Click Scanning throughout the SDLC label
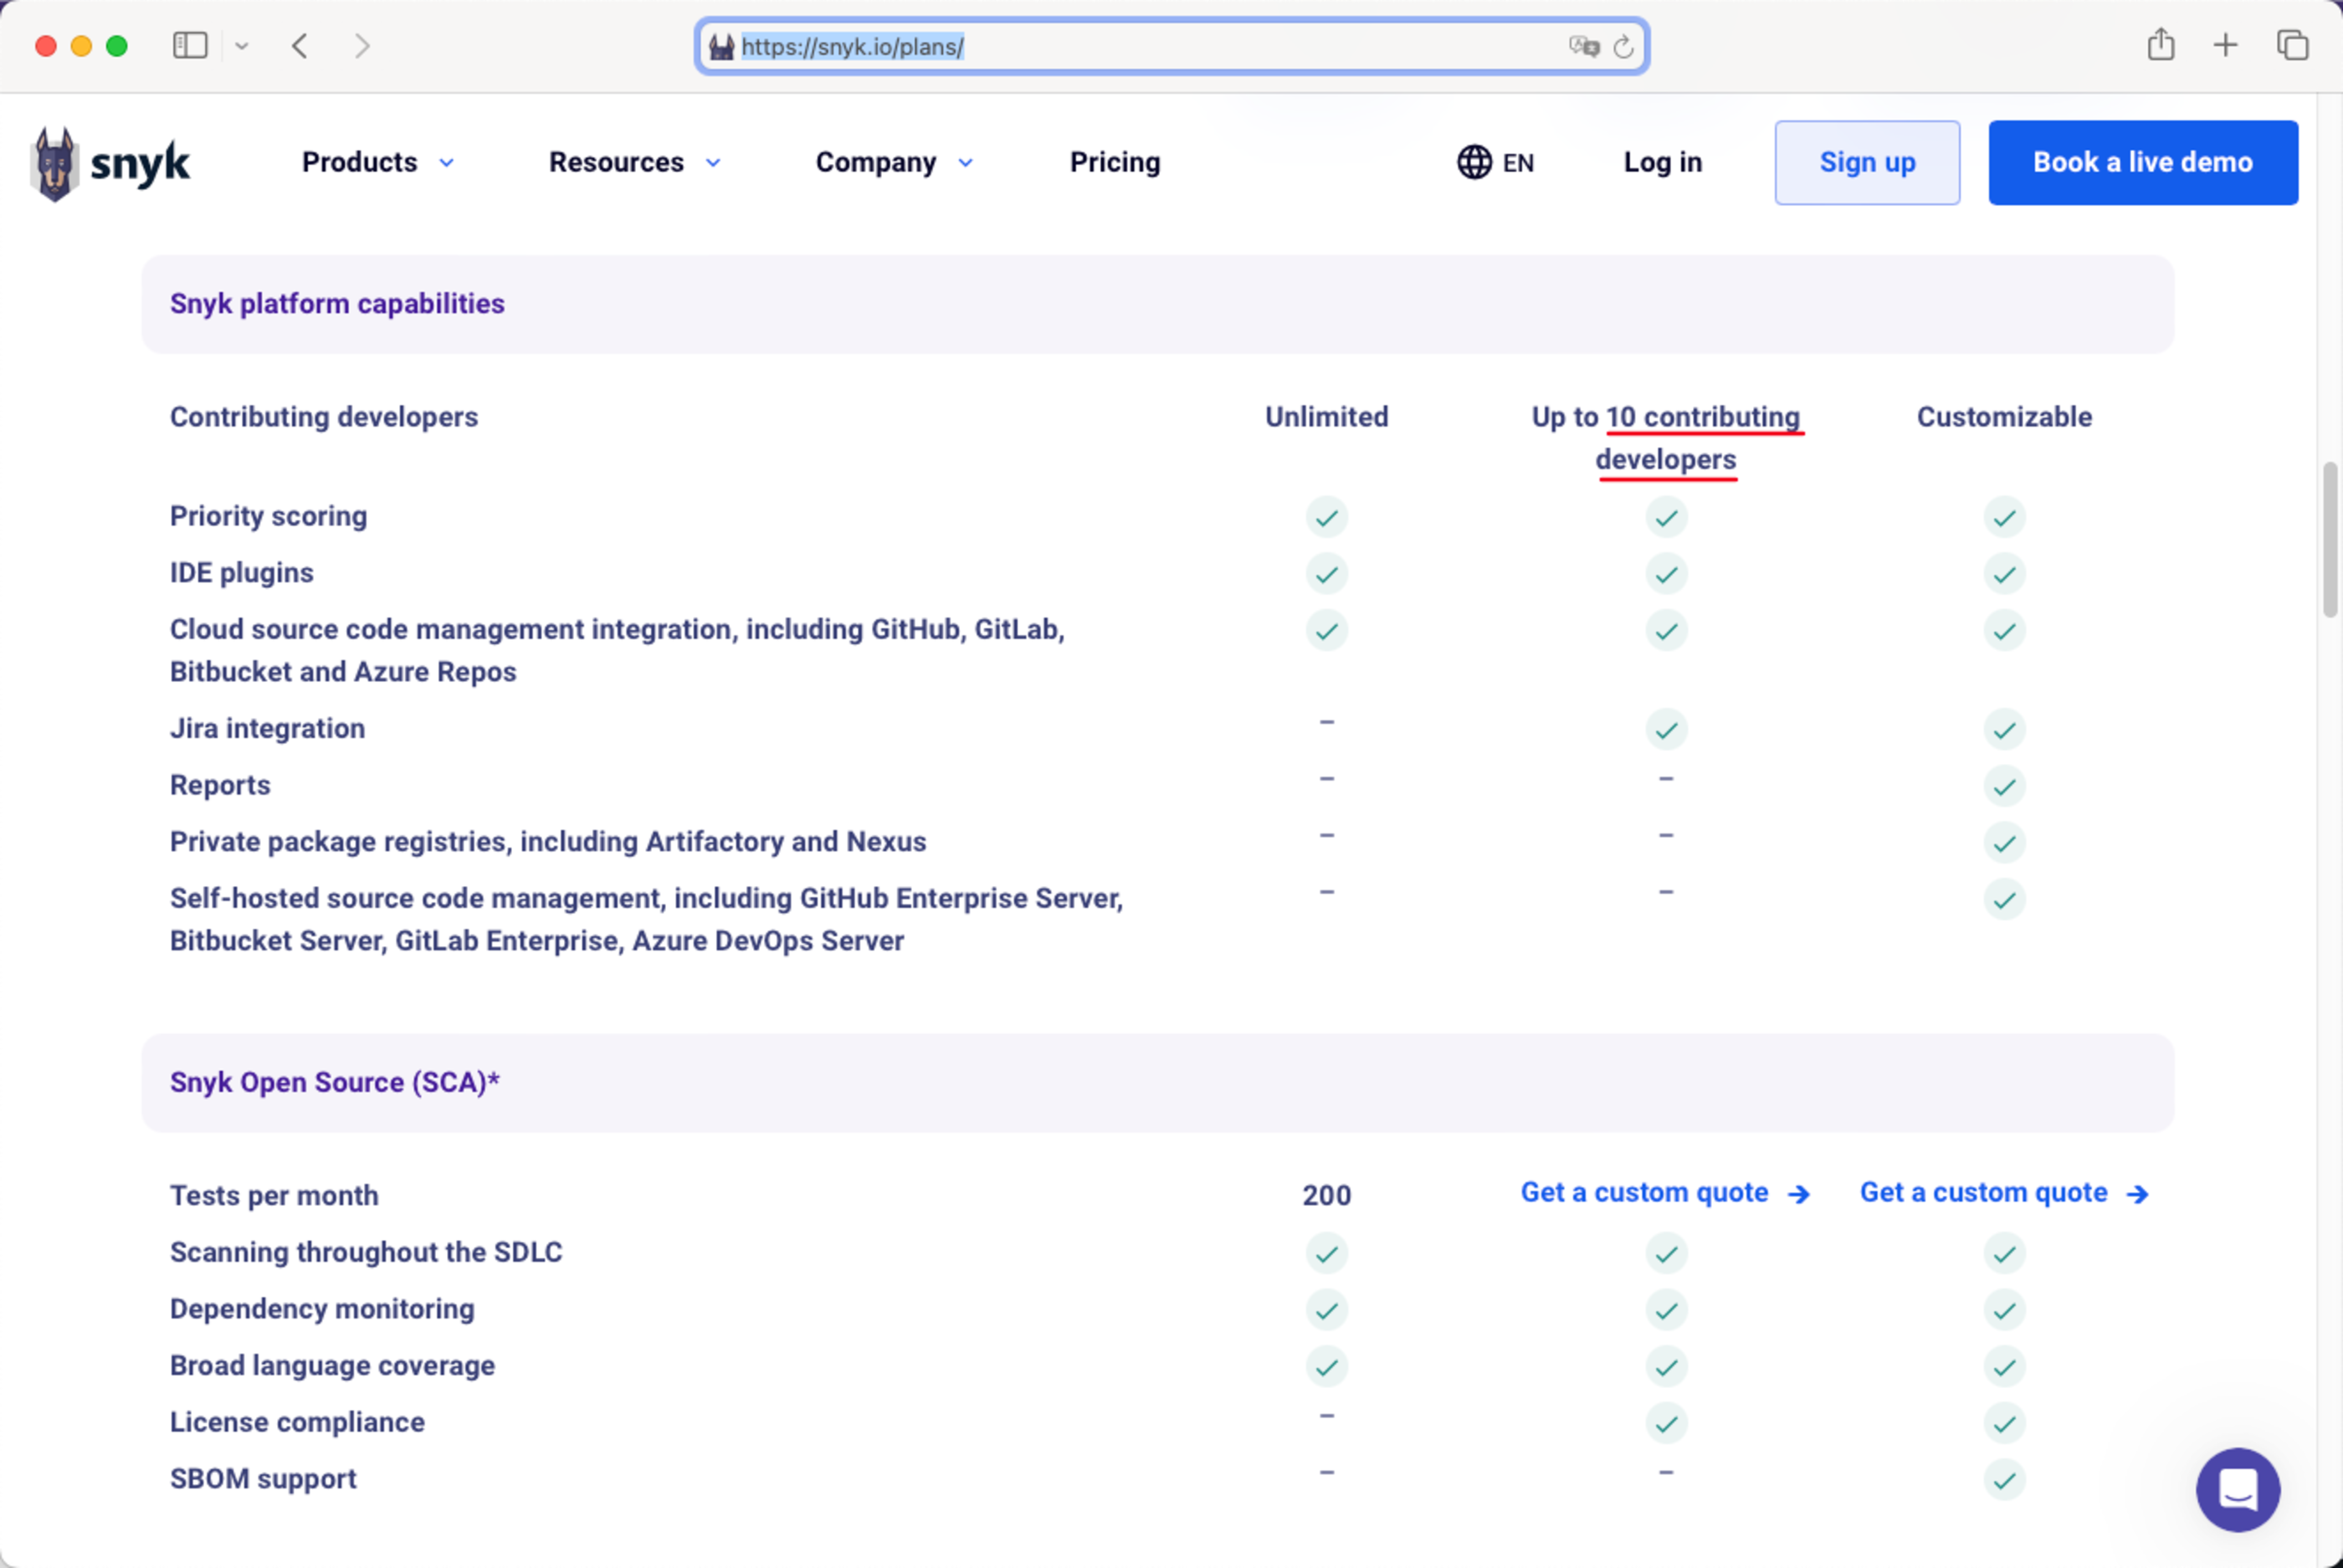The width and height of the screenshot is (2343, 1568). coord(366,1253)
